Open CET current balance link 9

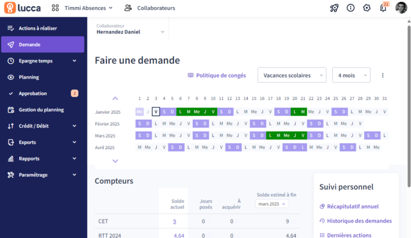pos(175,221)
